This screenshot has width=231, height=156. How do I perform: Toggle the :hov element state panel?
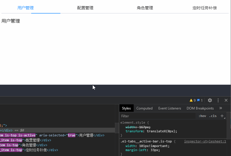(202, 116)
